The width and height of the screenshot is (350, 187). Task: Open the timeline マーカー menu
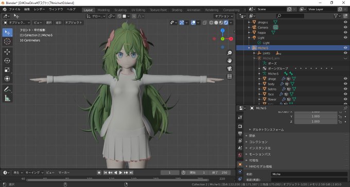64,173
